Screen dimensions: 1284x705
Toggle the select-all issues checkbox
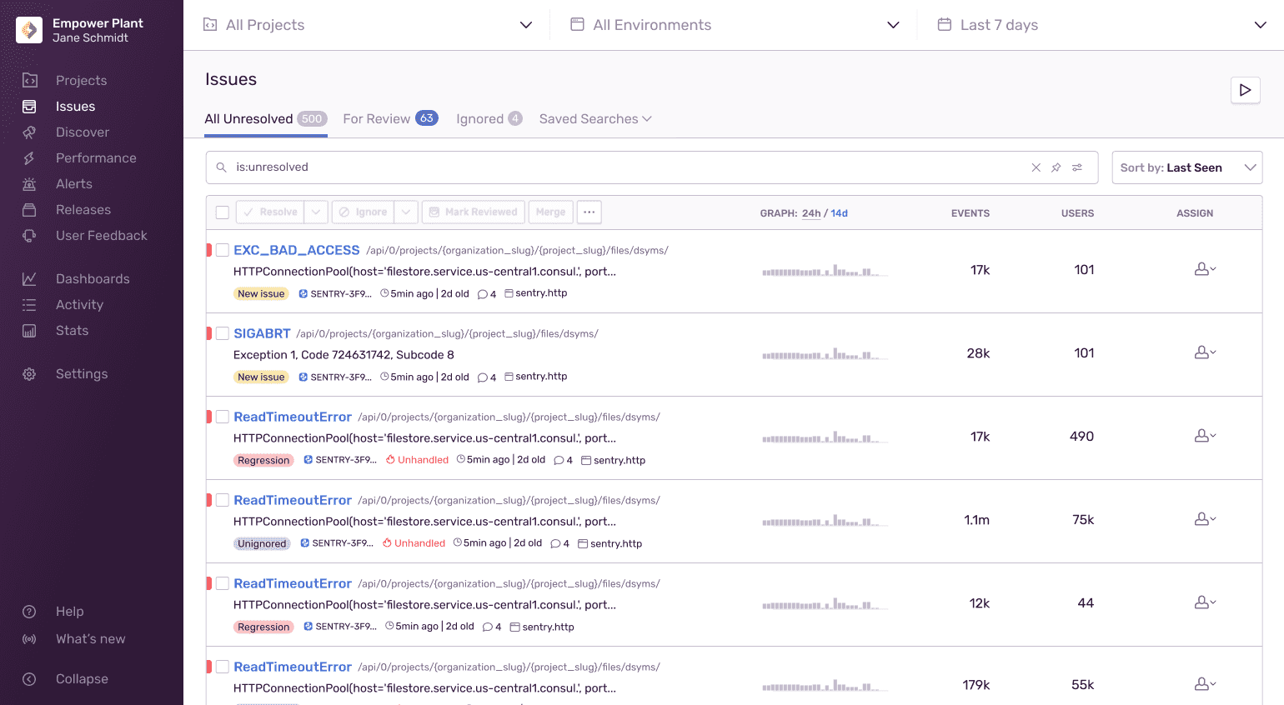(x=223, y=212)
